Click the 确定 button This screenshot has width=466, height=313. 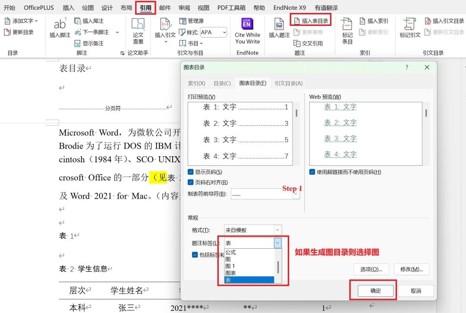tap(376, 291)
